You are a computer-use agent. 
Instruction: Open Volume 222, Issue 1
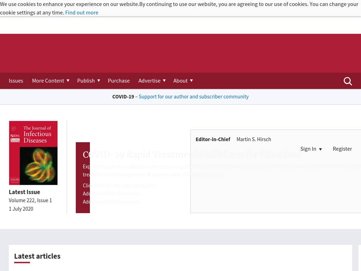[30, 200]
